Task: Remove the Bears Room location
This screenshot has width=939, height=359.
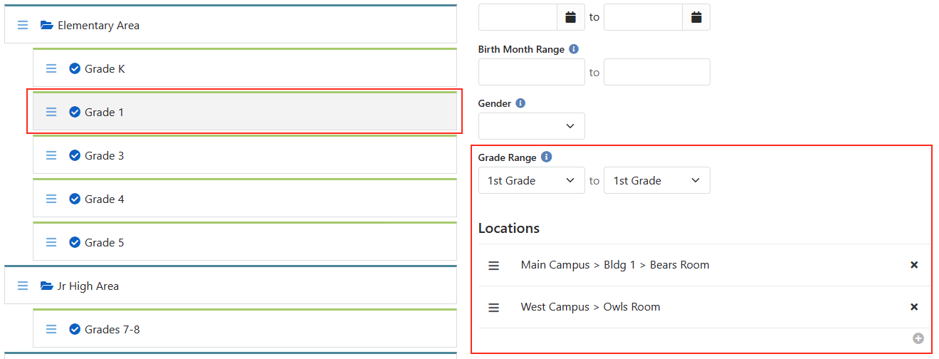Action: 914,265
